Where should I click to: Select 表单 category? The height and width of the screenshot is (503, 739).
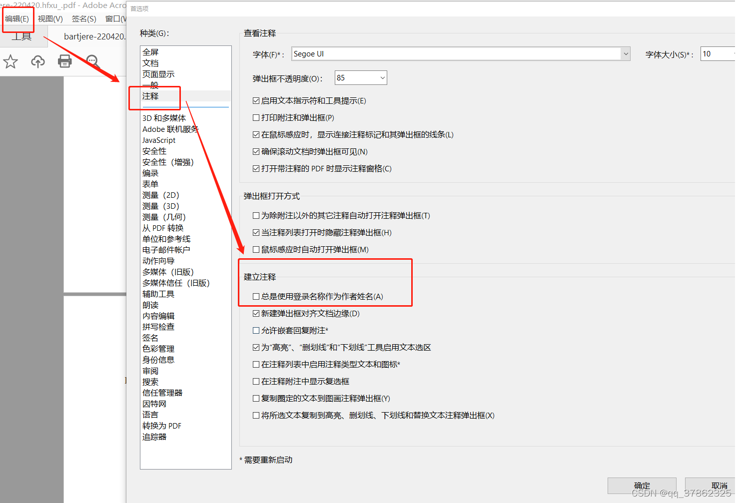pyautogui.click(x=150, y=184)
